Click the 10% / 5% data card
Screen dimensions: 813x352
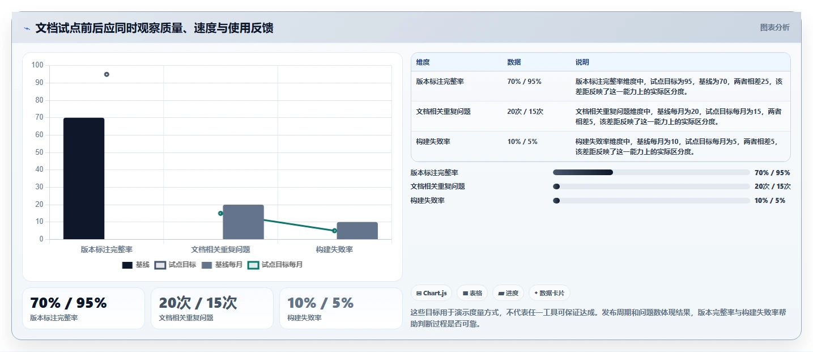coord(340,308)
